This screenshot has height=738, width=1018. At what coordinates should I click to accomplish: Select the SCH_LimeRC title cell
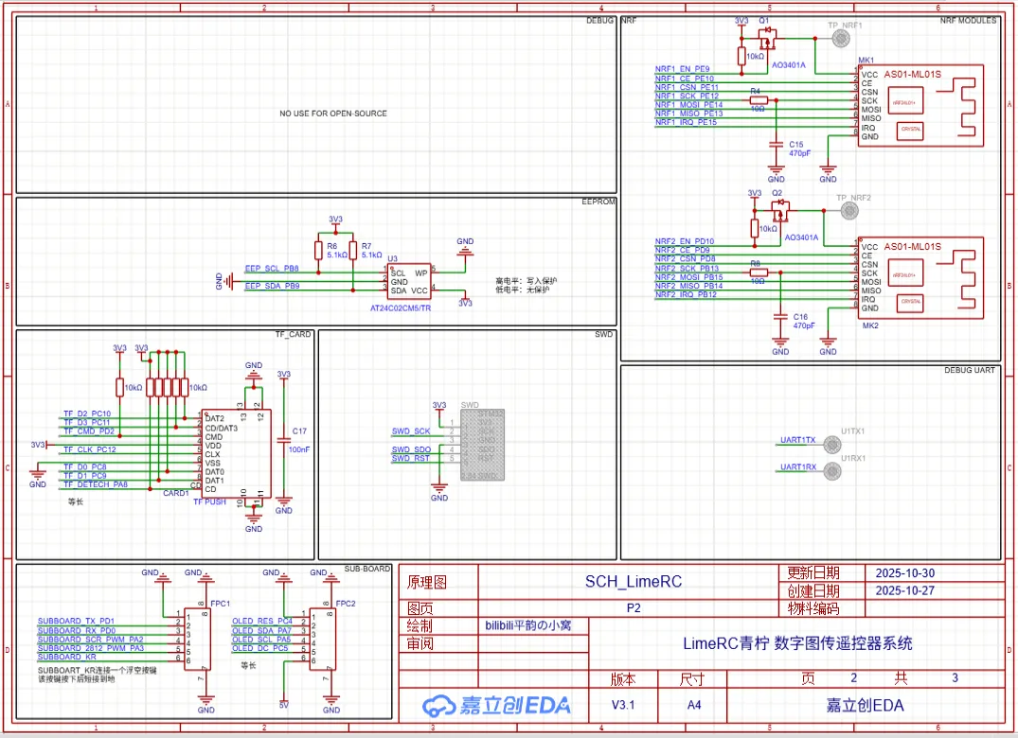point(633,582)
